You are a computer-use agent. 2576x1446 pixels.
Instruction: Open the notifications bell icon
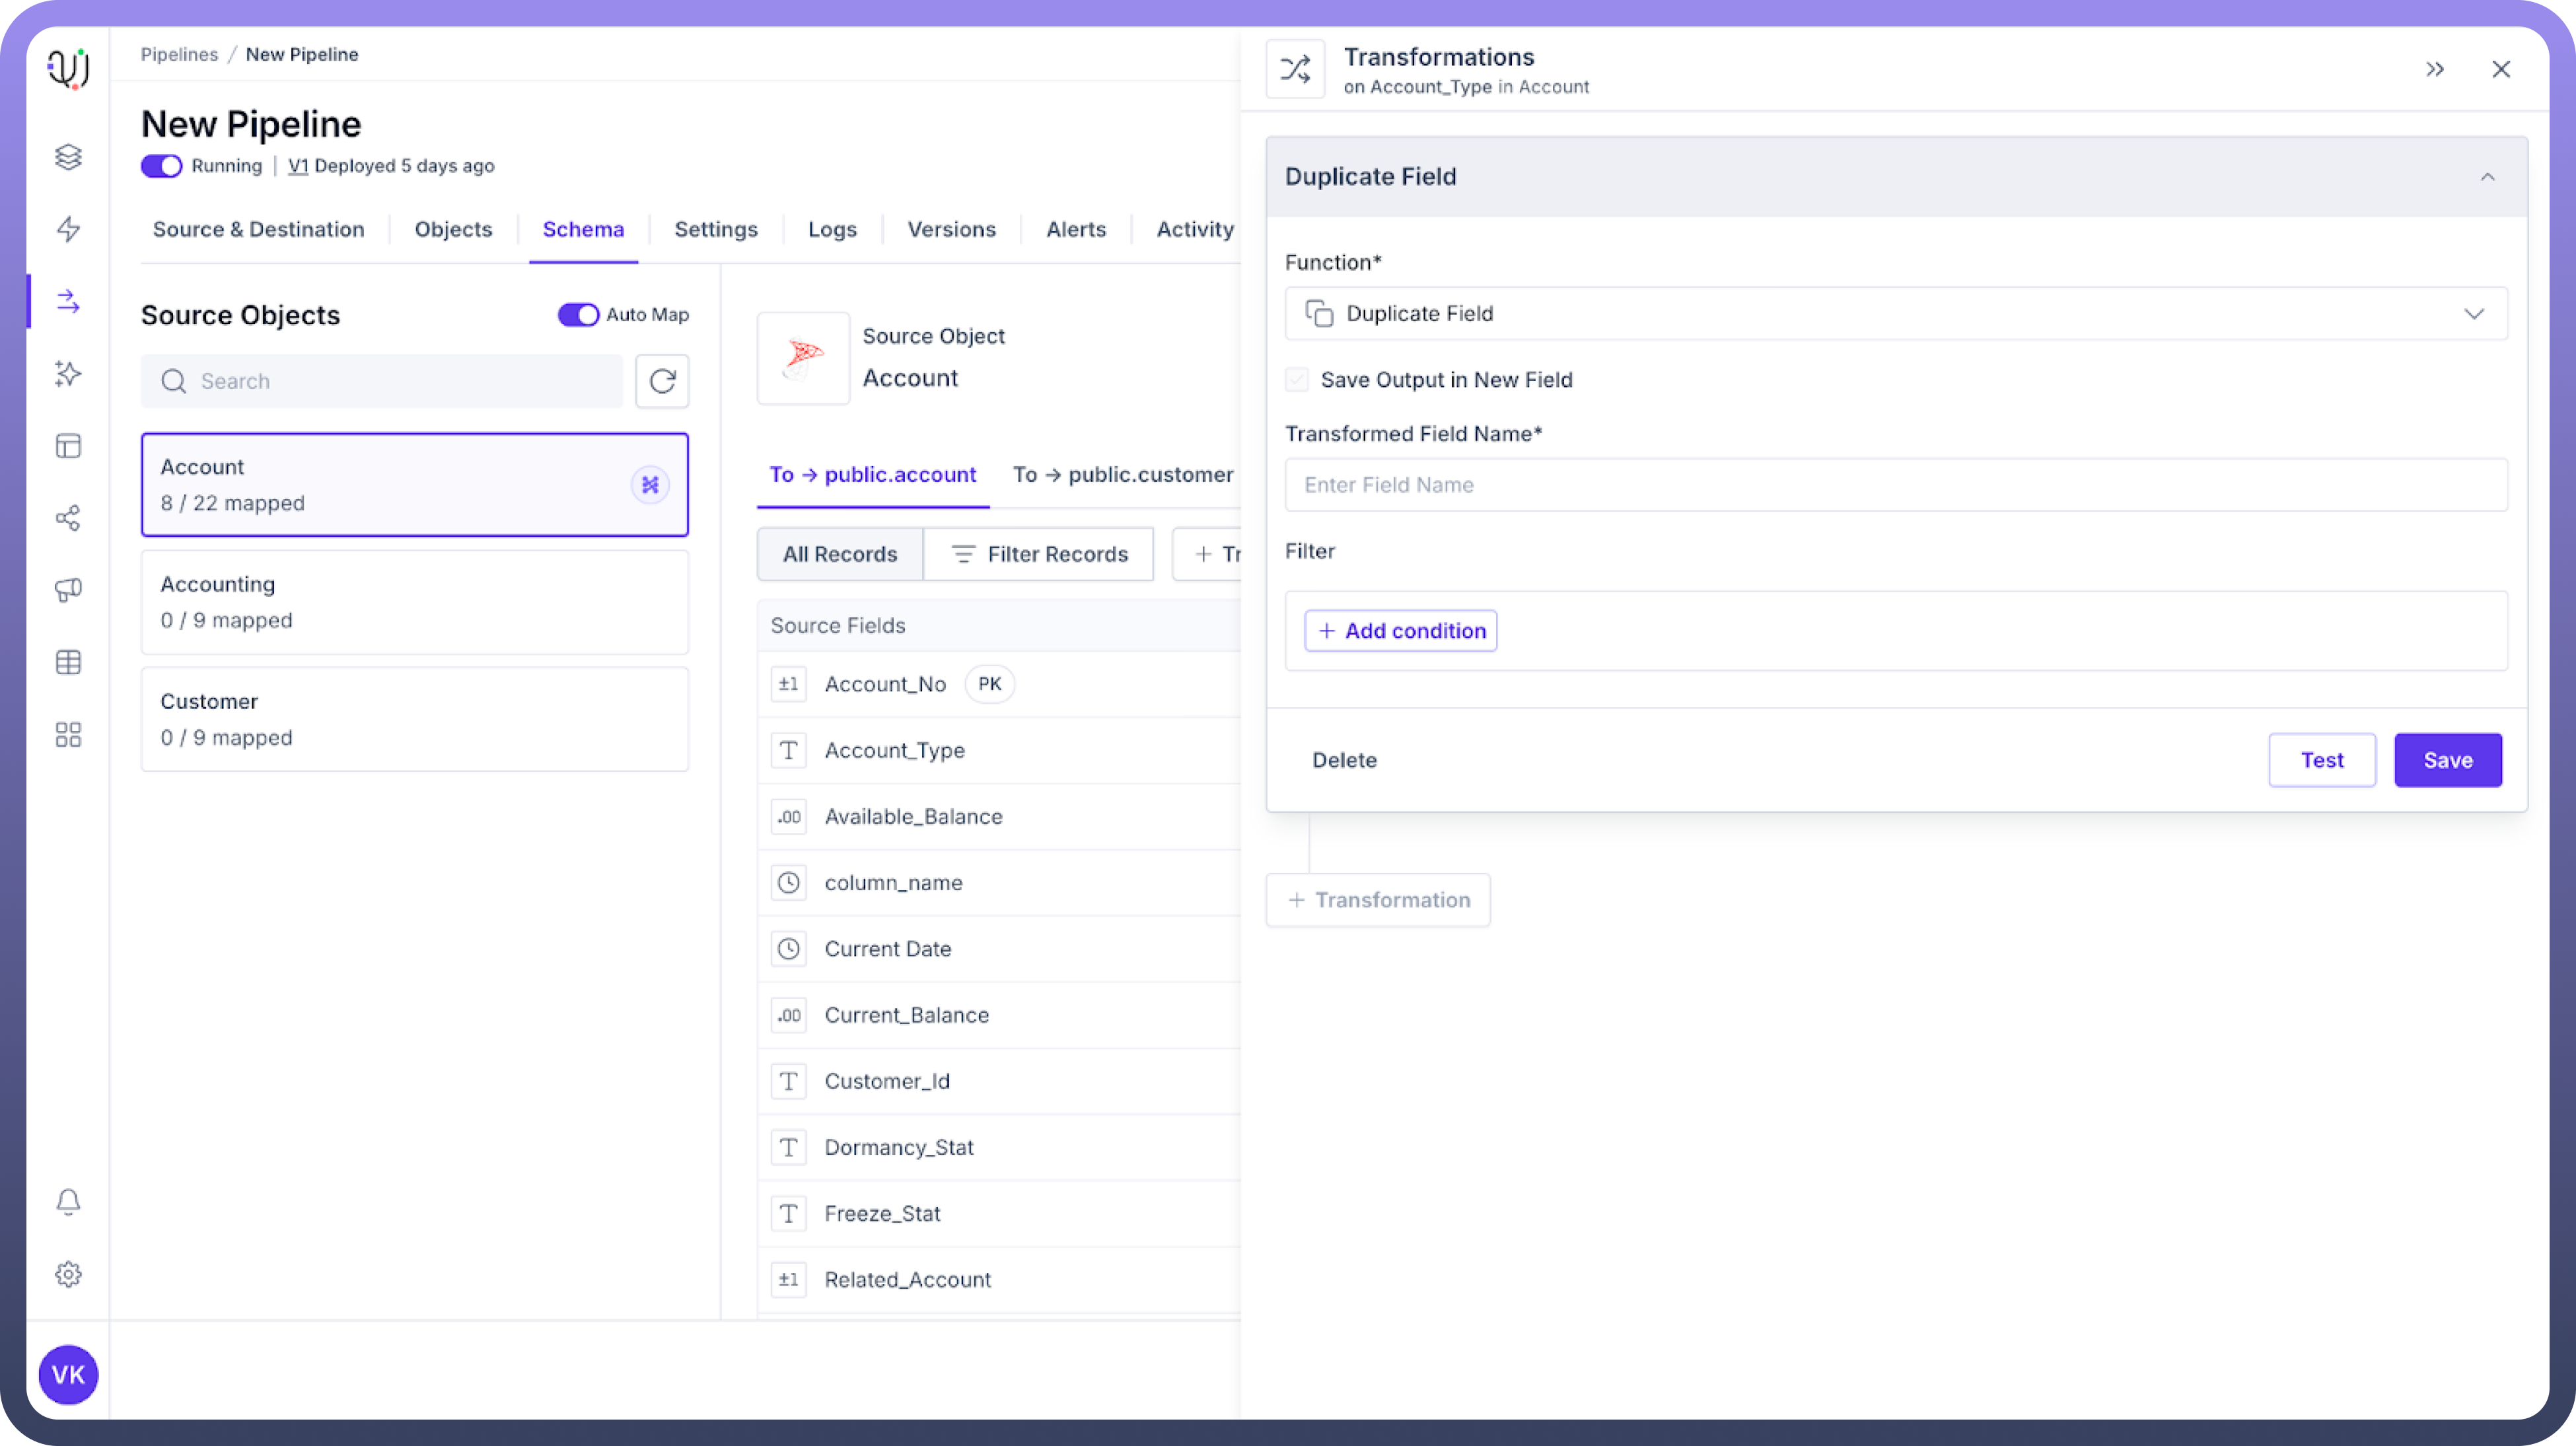[68, 1201]
